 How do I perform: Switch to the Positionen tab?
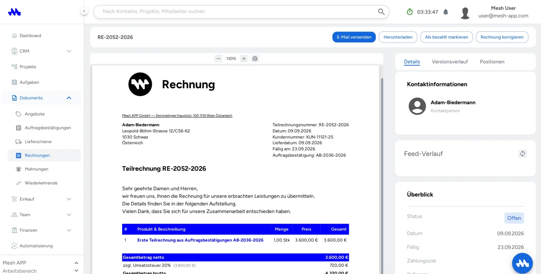pyautogui.click(x=492, y=62)
